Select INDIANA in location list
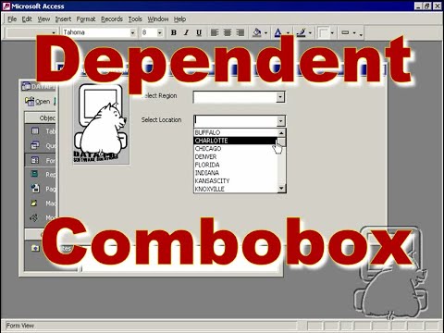Screen dimensions: 444x333 [236, 173]
